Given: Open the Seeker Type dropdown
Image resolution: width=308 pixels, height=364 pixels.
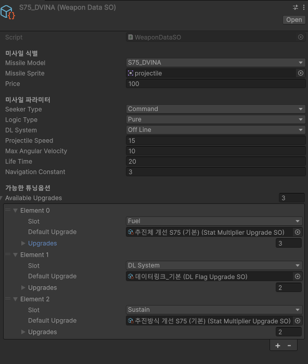Looking at the screenshot, I should click(x=215, y=109).
